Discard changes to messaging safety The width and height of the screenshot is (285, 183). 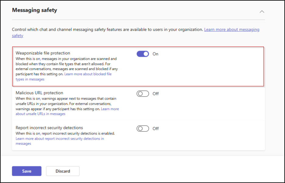pos(63,171)
